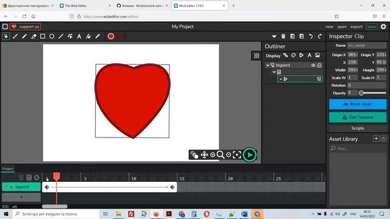
Task: Select the Eraser tool
Action: click(34, 36)
